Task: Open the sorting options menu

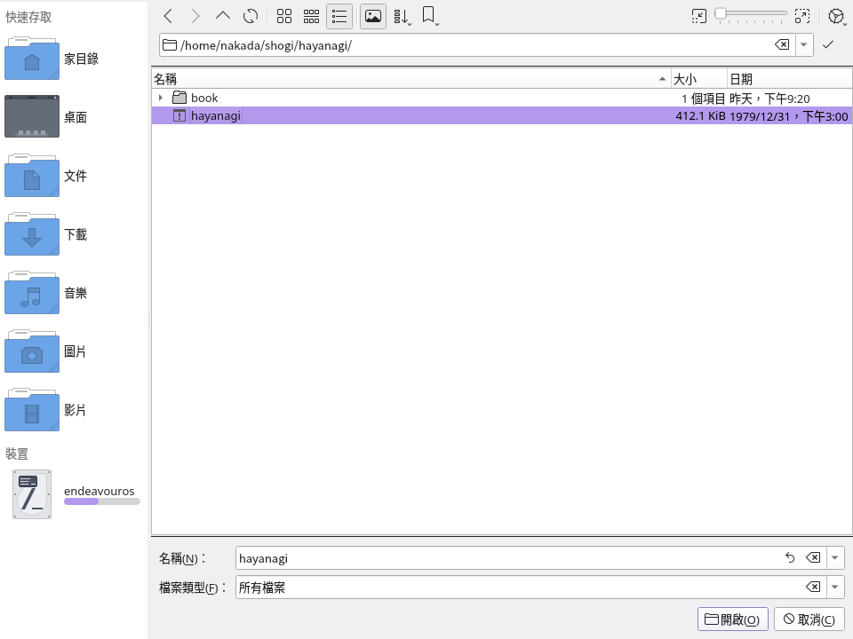Action: pos(402,16)
